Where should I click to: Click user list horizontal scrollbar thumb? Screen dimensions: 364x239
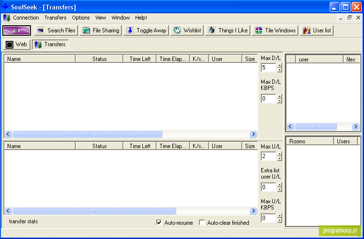315,126
